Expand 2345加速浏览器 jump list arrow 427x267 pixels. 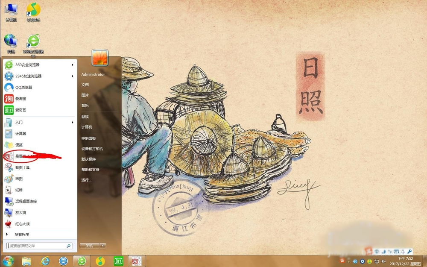(x=73, y=76)
